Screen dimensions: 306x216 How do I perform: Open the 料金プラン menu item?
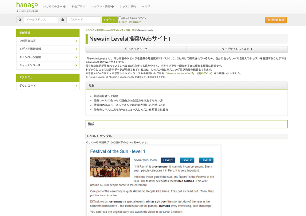tap(78, 6)
